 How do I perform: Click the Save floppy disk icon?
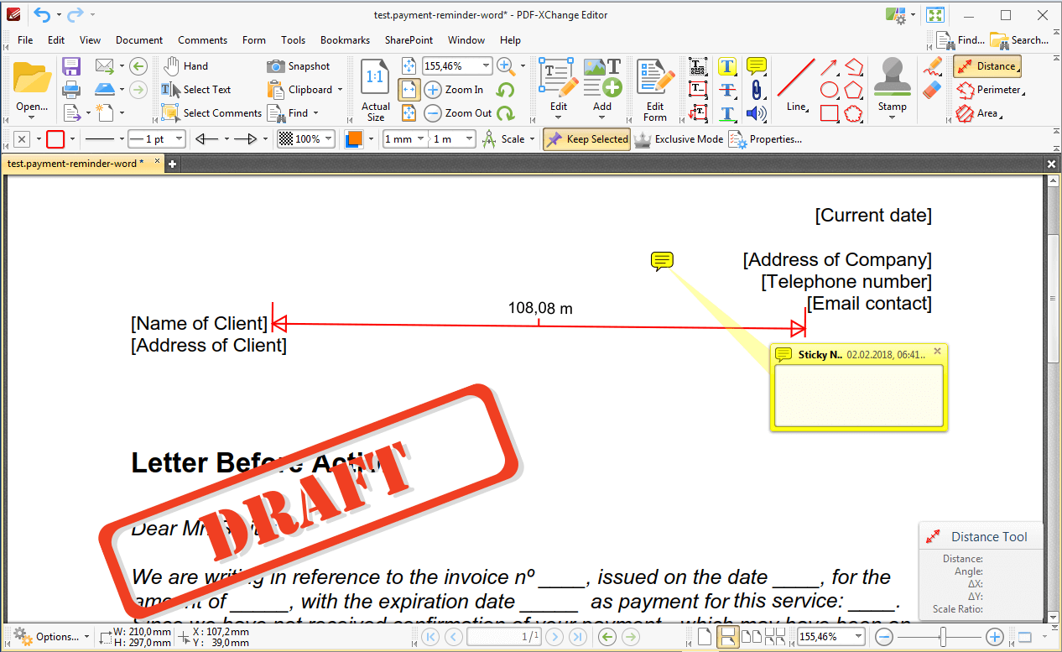pos(71,66)
